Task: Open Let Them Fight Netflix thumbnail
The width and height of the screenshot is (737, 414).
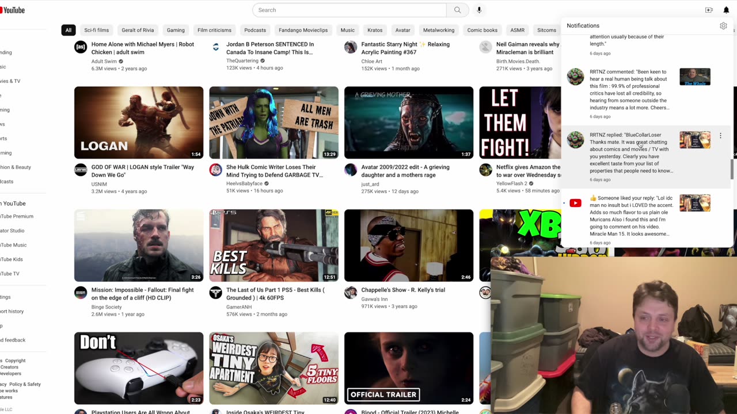Action: [x=520, y=122]
